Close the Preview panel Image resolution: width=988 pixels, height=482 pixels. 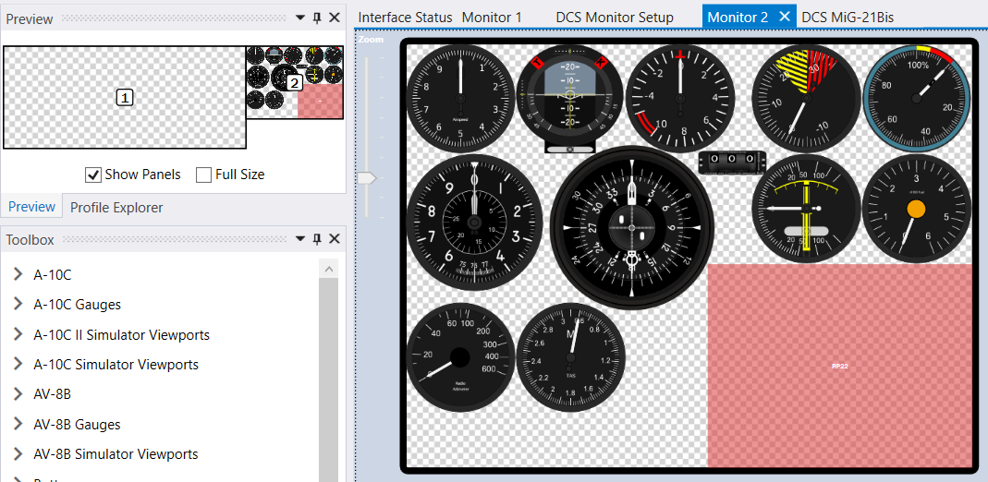point(335,18)
